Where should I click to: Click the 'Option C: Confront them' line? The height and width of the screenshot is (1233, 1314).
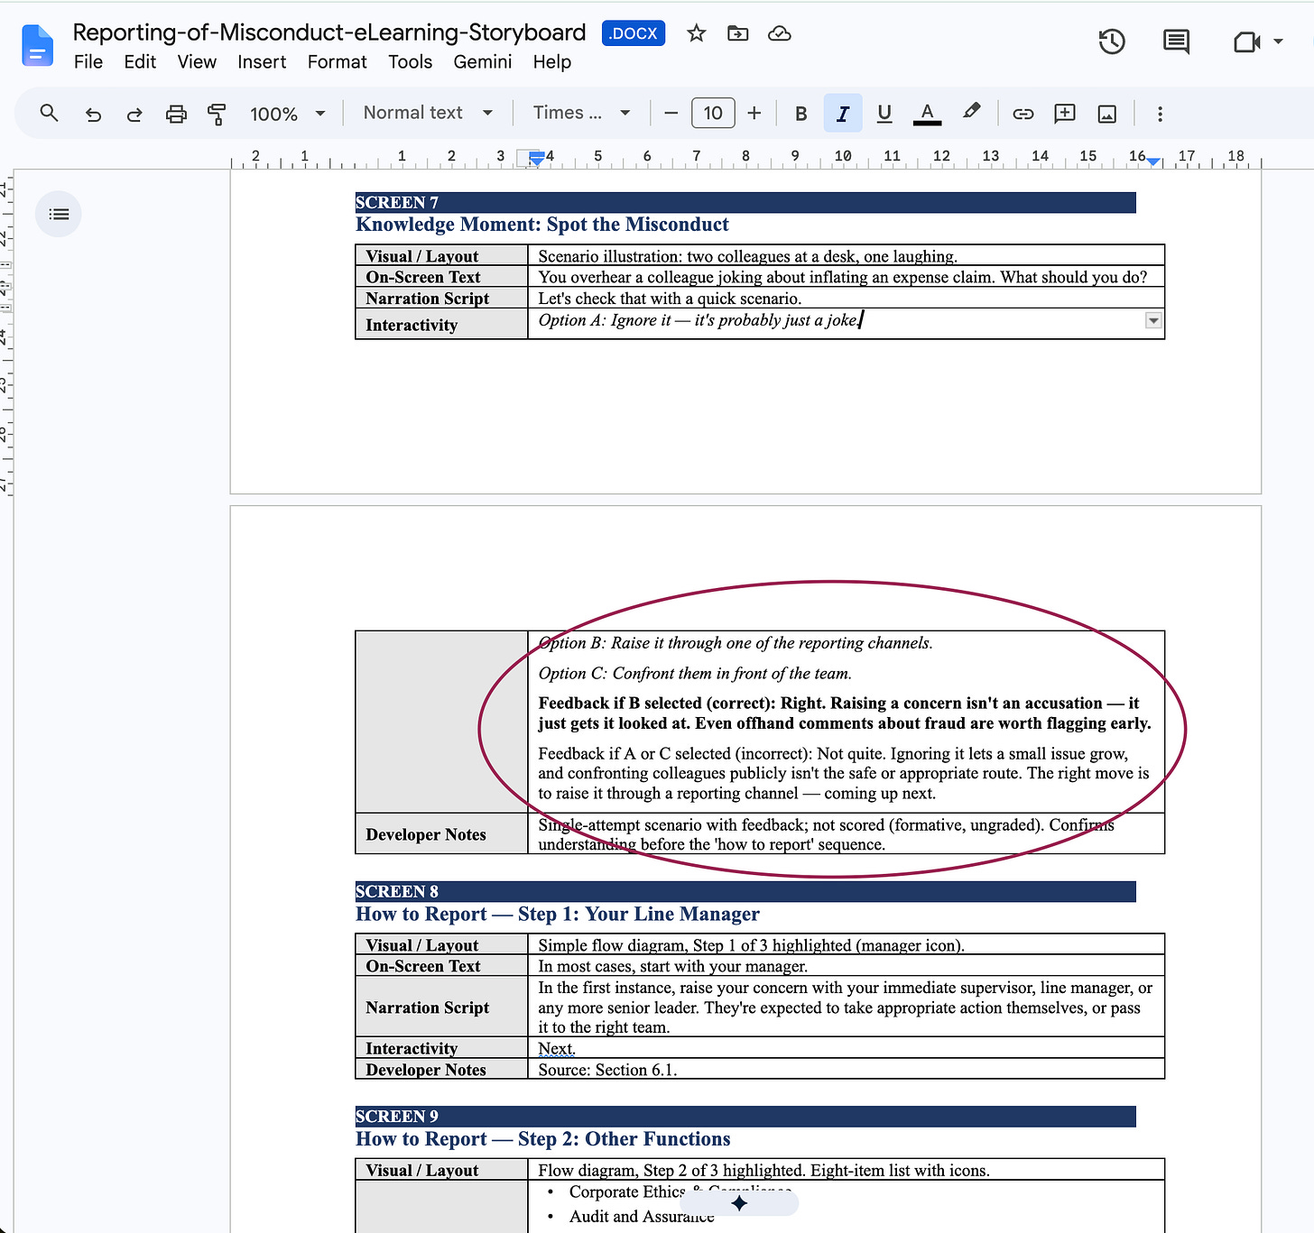695,674
